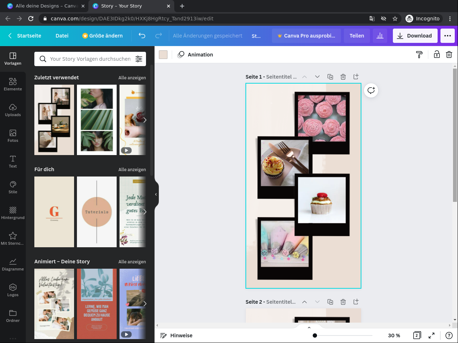This screenshot has height=343, width=458.
Task: Click Alle anzeigen for Zuletzt verwendet
Action: (132, 78)
